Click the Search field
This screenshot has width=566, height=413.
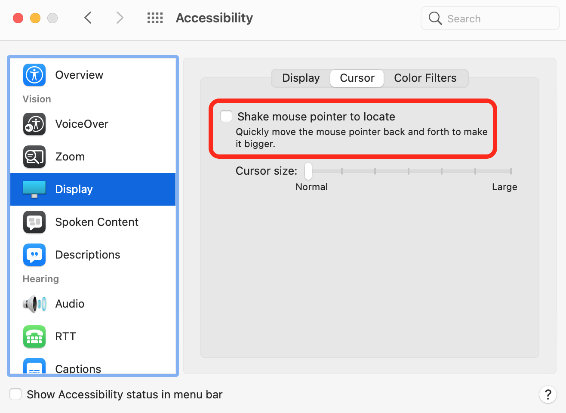(490, 18)
